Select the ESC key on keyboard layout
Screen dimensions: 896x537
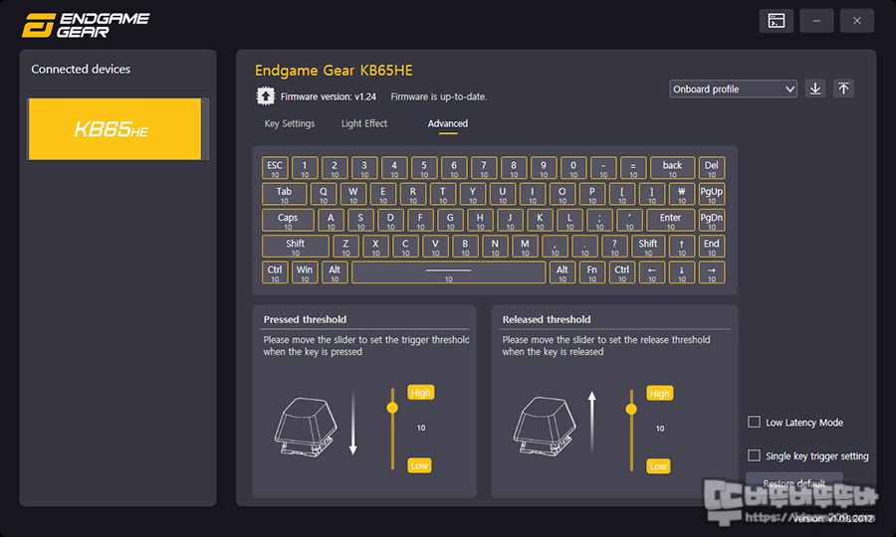(275, 168)
